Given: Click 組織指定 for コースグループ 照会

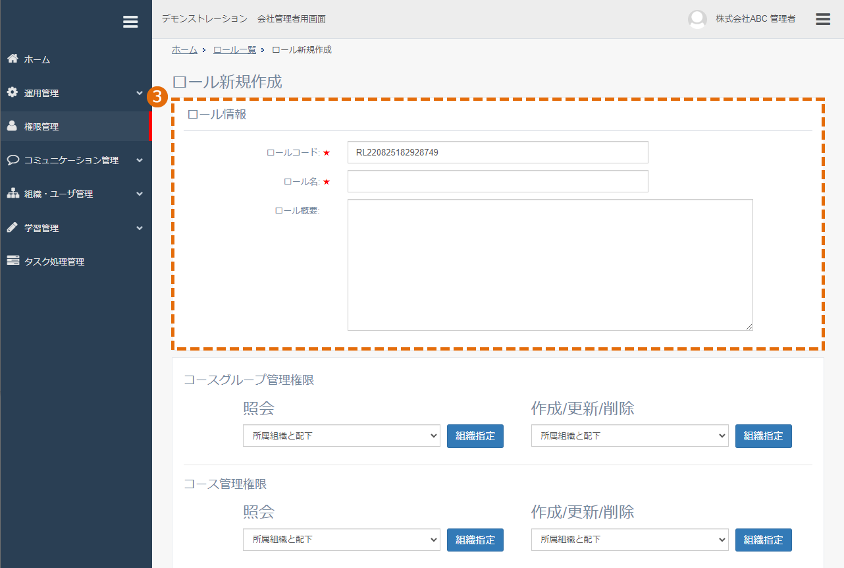Looking at the screenshot, I should [475, 436].
